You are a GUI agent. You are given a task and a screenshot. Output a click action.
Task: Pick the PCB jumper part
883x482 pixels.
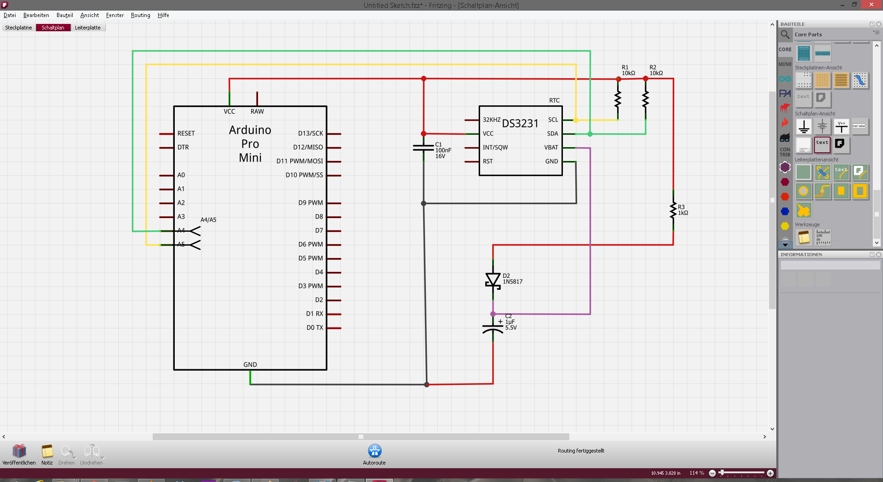[x=823, y=172]
